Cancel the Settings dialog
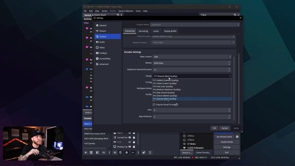The height and width of the screenshot is (166, 295). click(224, 128)
